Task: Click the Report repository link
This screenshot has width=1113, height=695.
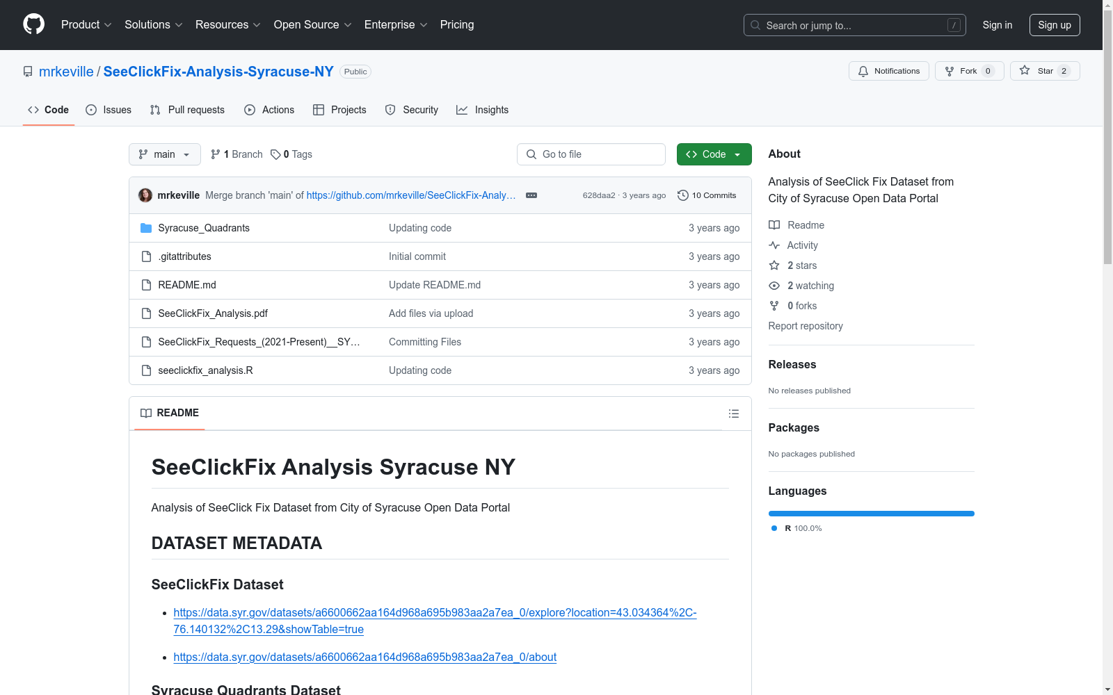Action: [806, 326]
